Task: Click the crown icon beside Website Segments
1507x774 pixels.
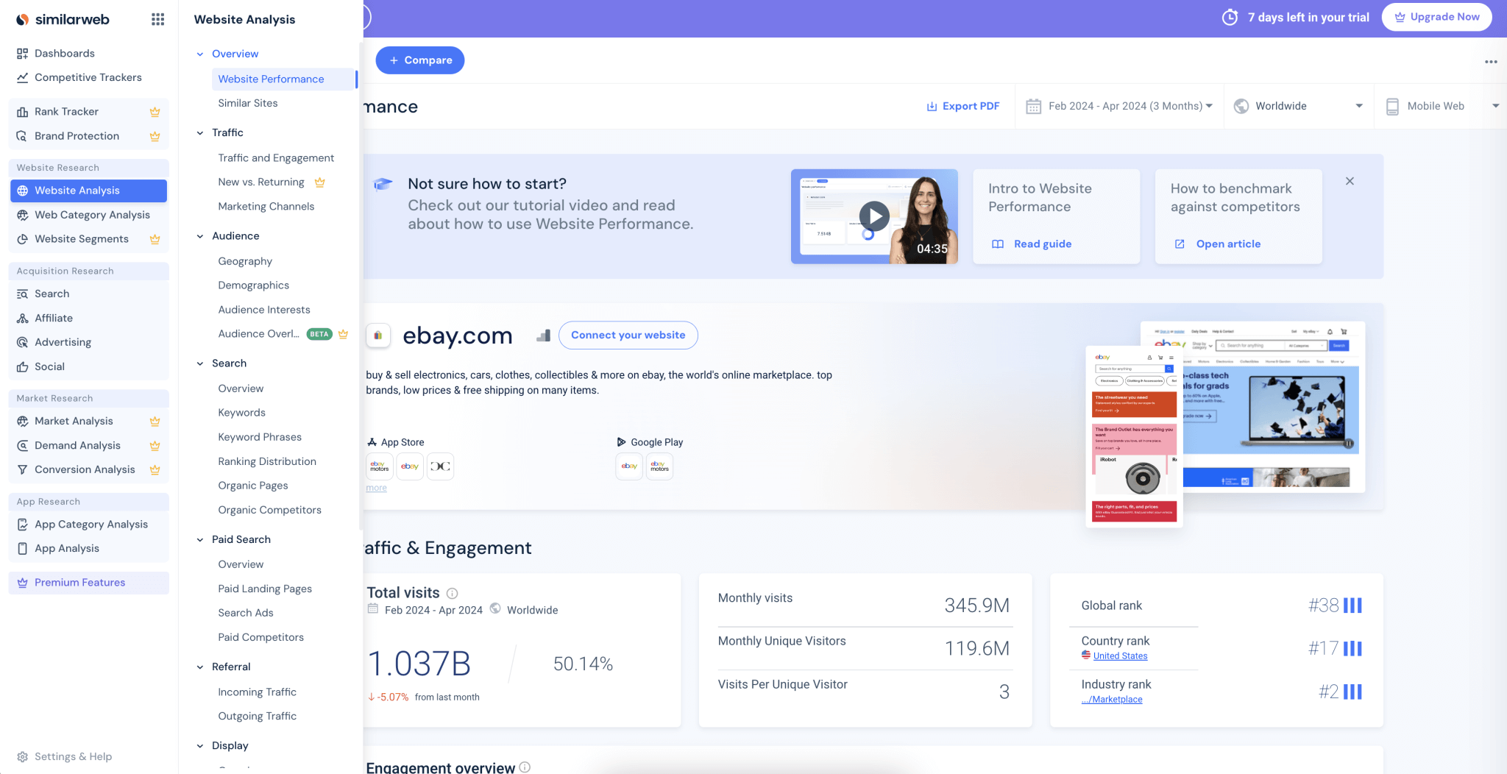Action: pos(155,239)
